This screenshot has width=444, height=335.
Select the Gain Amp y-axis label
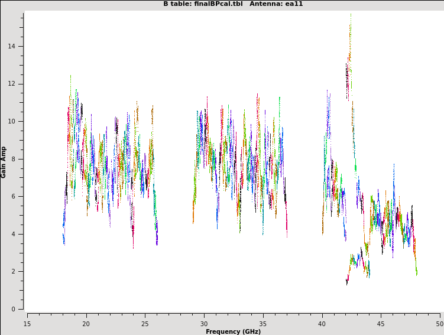(4, 162)
